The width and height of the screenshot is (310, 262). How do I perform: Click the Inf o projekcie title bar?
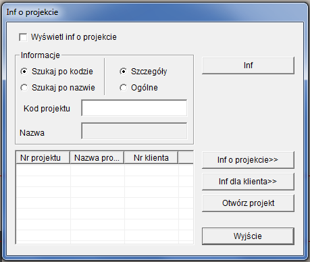pos(155,12)
